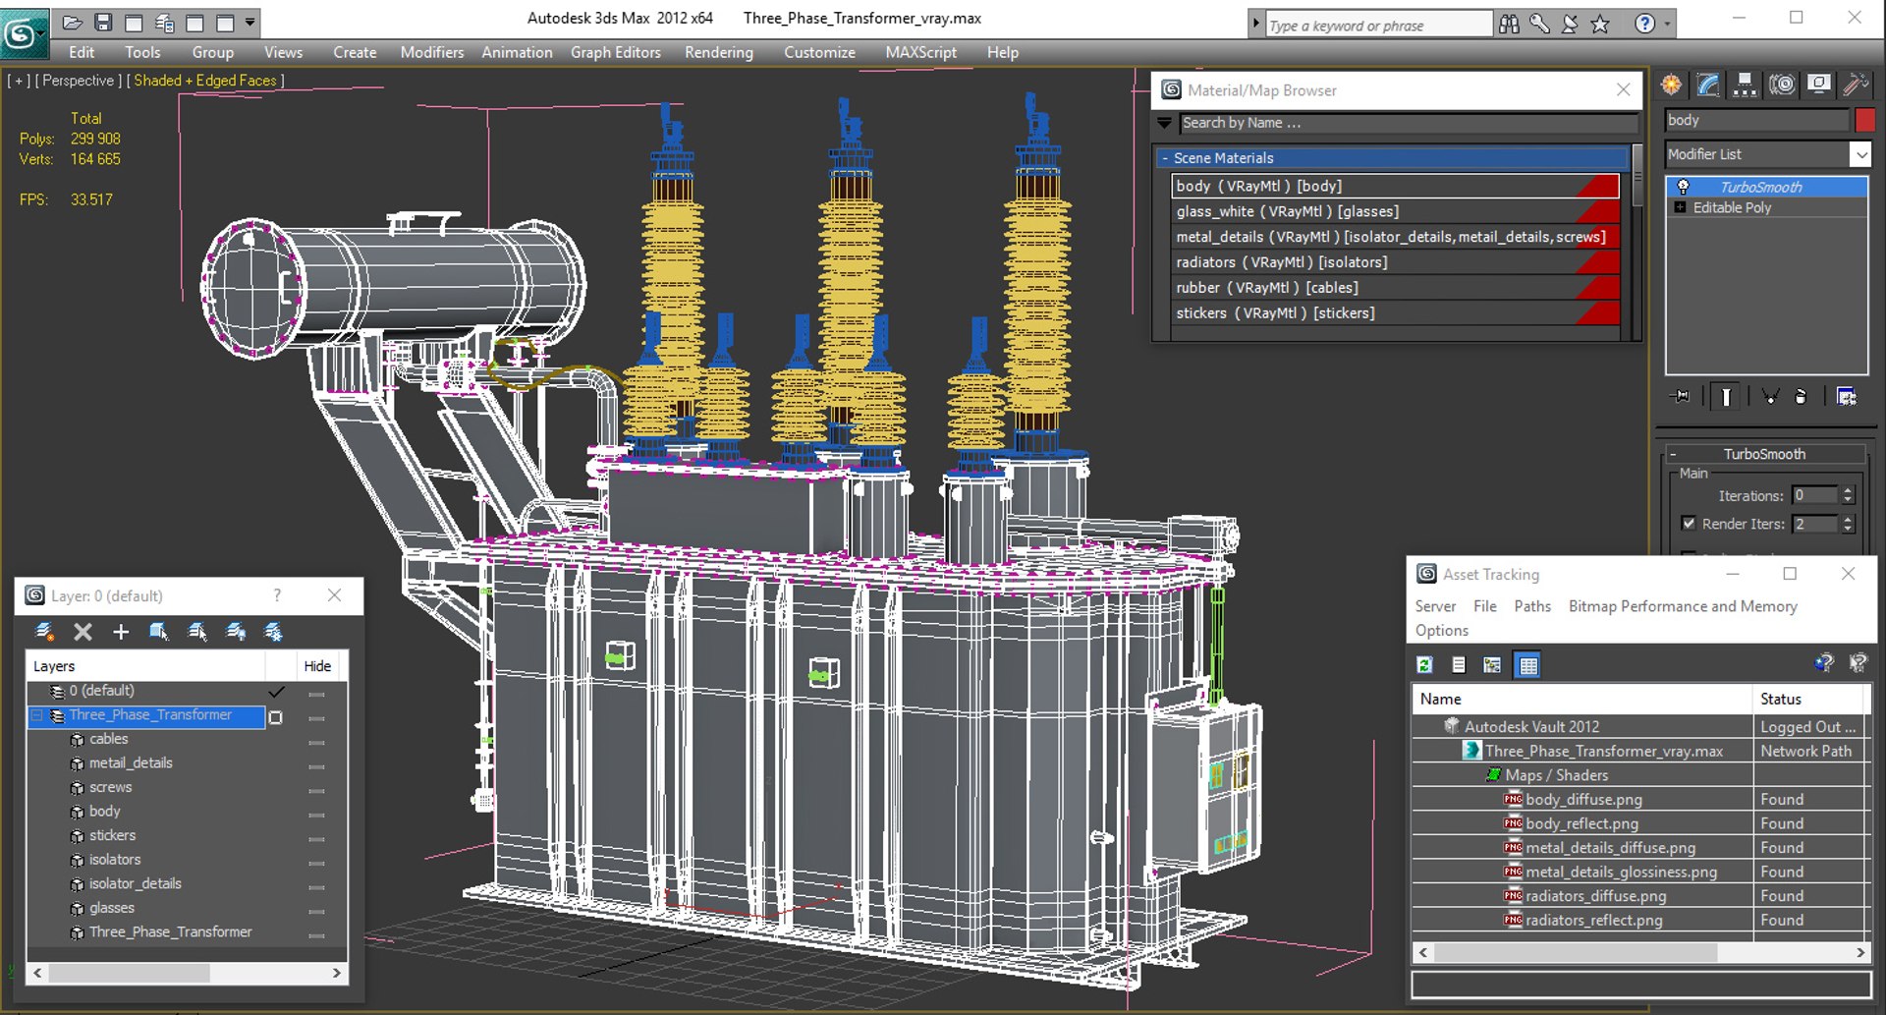Click Status Log list icon in Asset Tracking
The width and height of the screenshot is (1886, 1015).
pos(1459,665)
